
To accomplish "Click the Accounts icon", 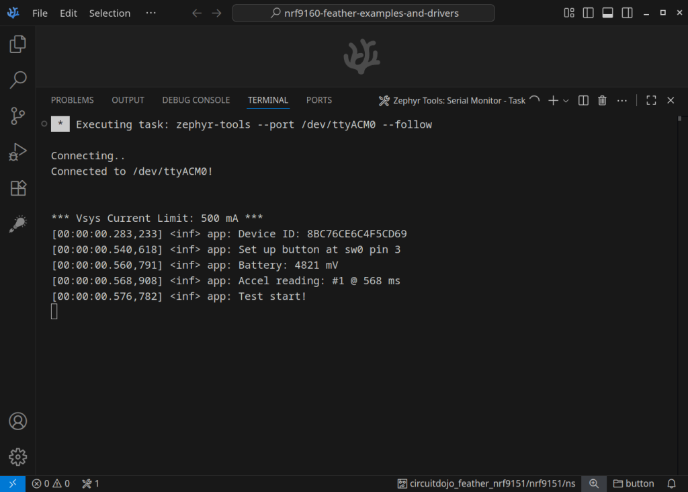I will tap(18, 421).
